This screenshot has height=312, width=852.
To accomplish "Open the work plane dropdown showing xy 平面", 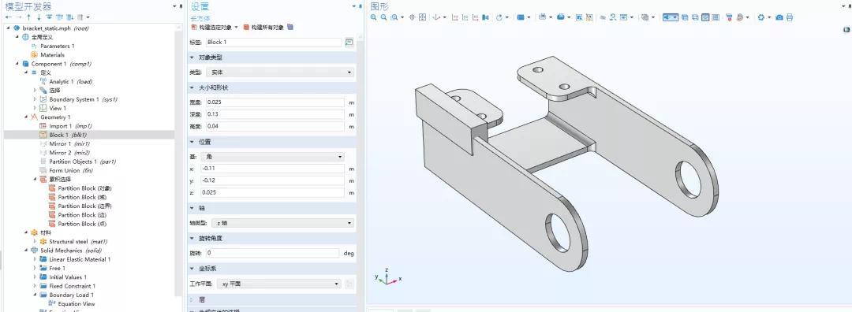I will point(278,284).
